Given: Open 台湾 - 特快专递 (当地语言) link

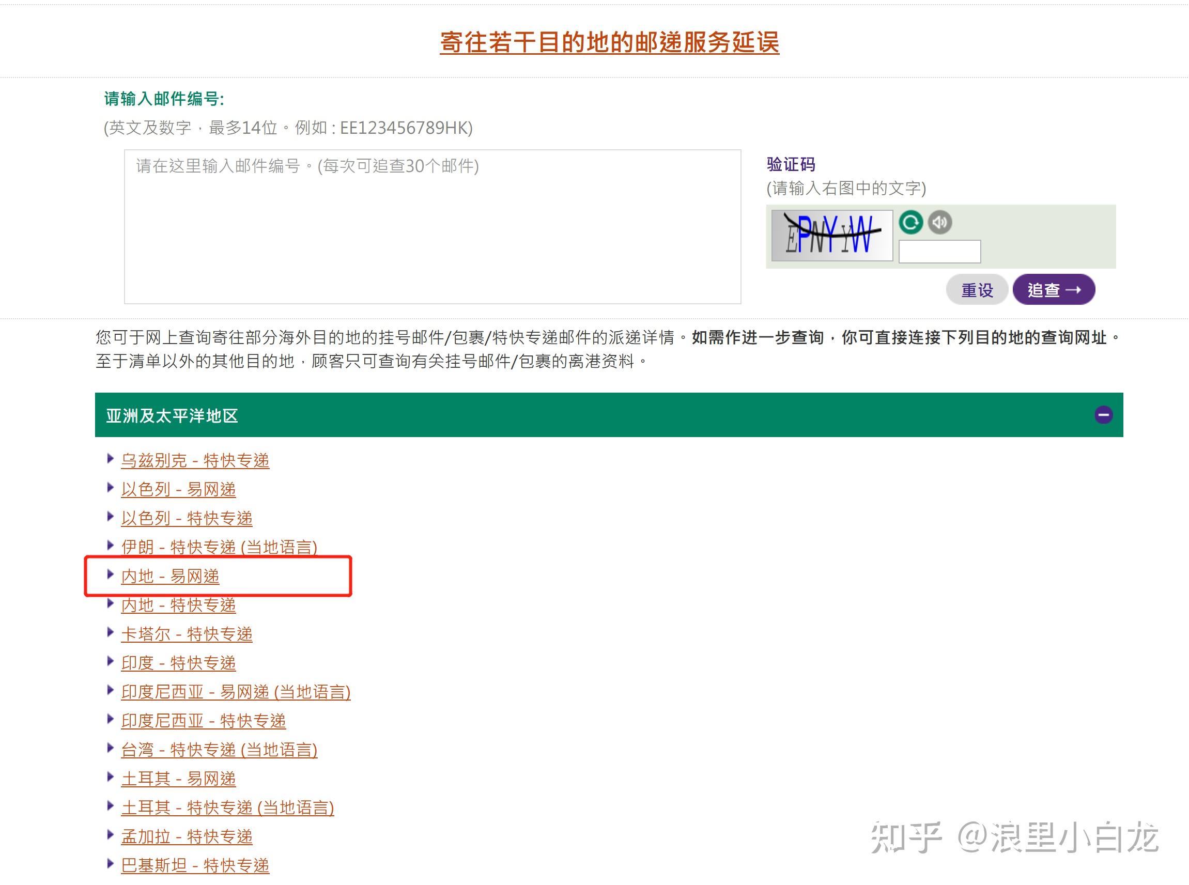Looking at the screenshot, I should (x=219, y=750).
